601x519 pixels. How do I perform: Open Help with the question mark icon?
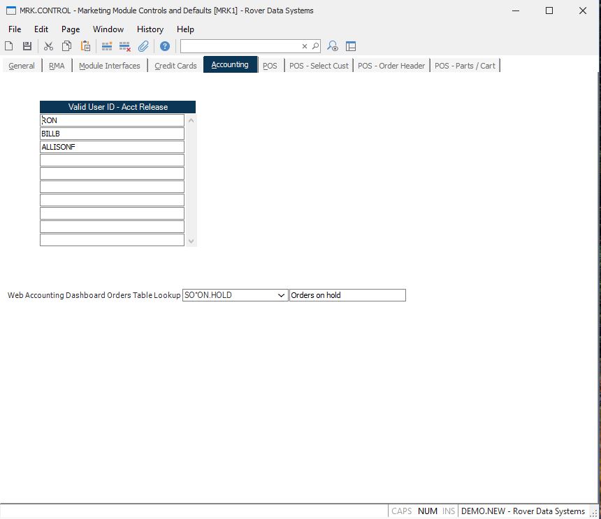[x=165, y=46]
